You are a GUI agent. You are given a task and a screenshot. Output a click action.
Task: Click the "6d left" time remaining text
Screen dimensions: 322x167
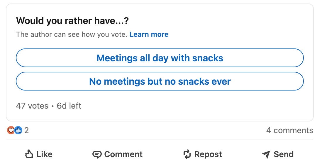pos(69,106)
